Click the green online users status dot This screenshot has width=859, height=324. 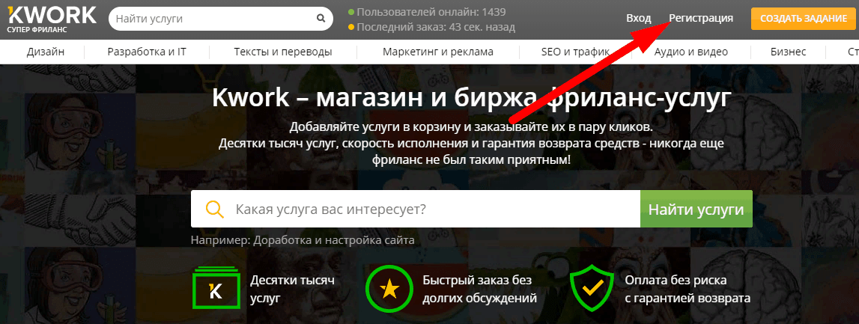[x=351, y=12]
